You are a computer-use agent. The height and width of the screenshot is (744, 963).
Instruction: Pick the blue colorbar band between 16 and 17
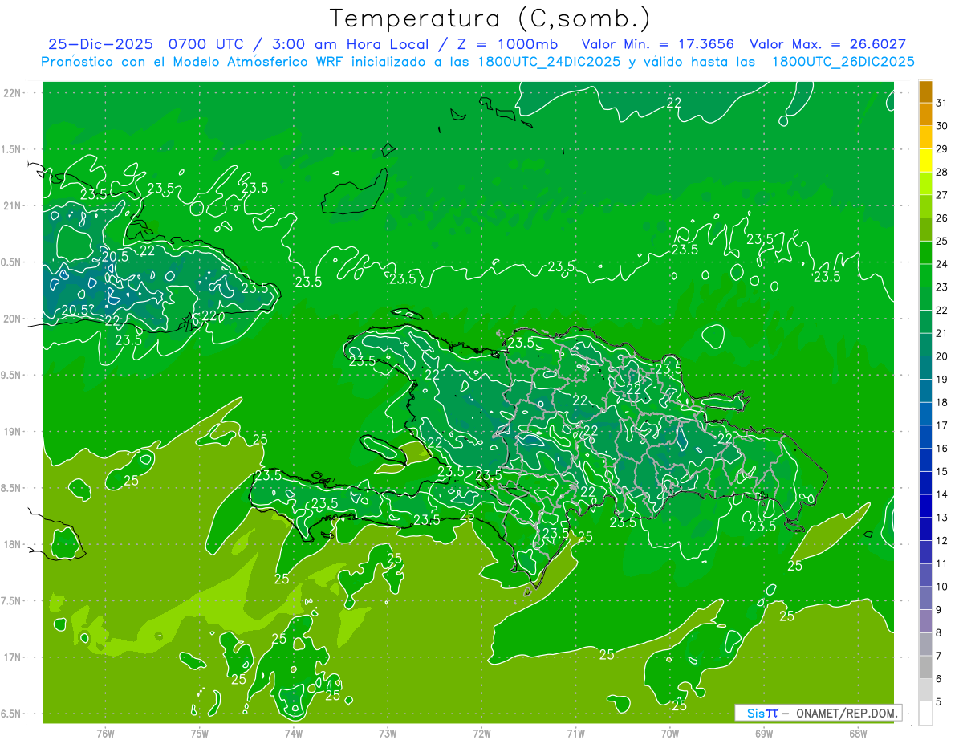click(x=925, y=437)
